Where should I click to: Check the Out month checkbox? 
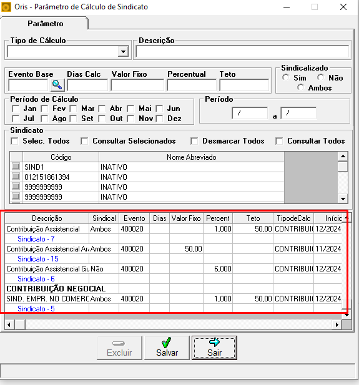[102, 119]
